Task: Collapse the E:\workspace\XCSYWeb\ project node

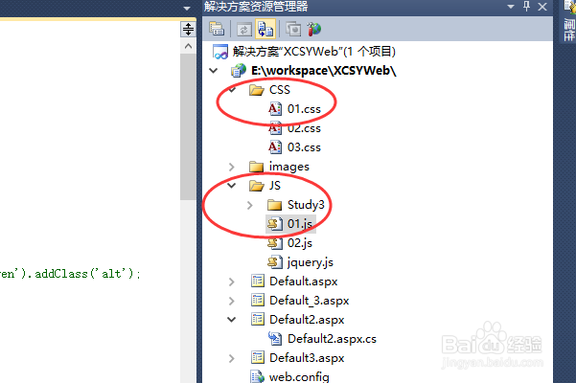Action: [x=214, y=71]
